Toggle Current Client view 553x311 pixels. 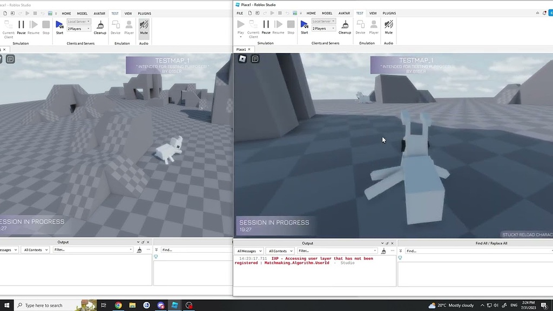click(253, 26)
